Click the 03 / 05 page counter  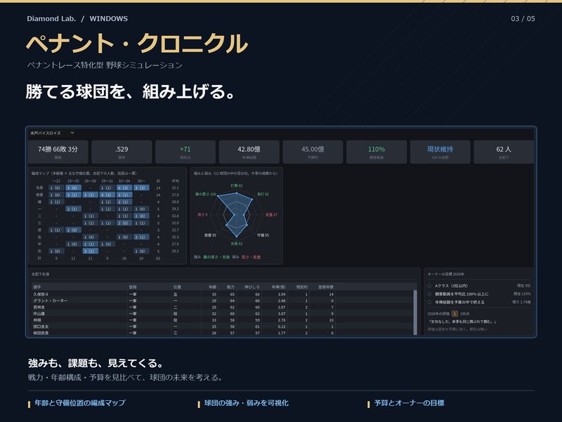(x=523, y=19)
